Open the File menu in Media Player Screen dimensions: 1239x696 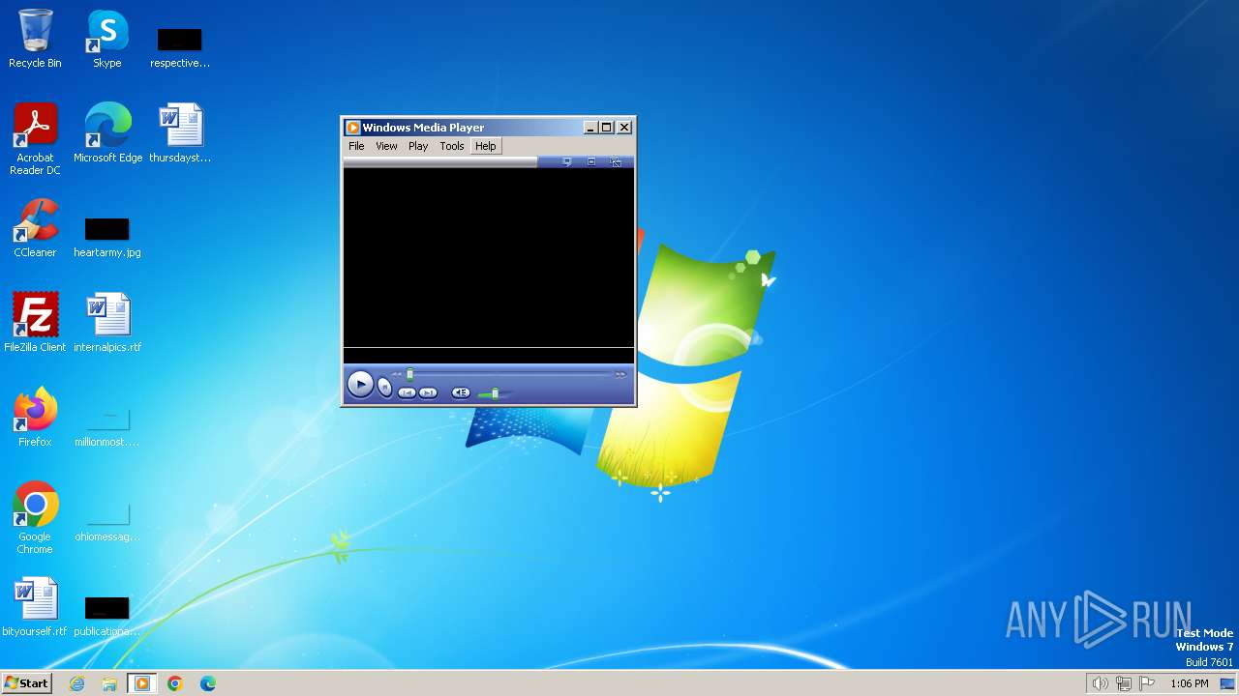(x=356, y=146)
